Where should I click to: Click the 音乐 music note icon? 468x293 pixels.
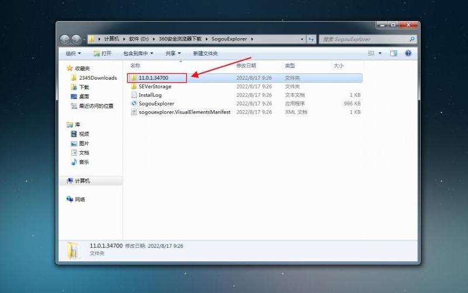coord(74,162)
